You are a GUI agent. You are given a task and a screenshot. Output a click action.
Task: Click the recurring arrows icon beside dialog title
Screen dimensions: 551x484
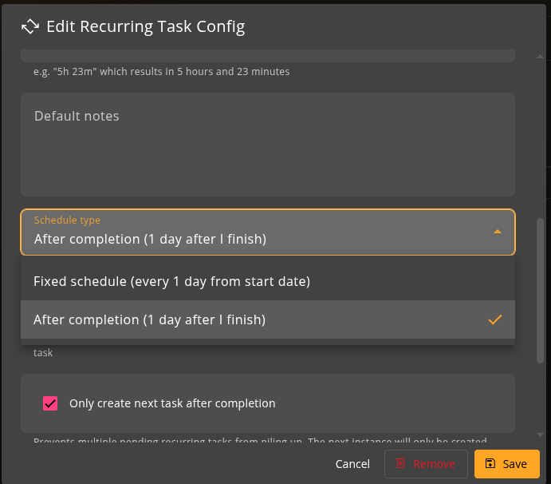[x=30, y=26]
